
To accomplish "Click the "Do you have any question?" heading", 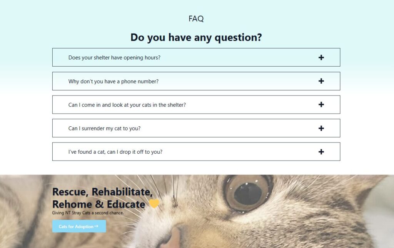I will tap(196, 37).
